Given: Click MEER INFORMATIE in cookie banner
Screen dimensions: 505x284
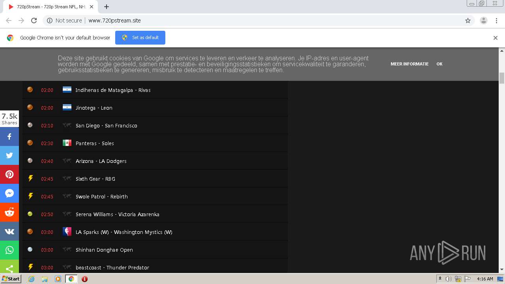Looking at the screenshot, I should (410, 64).
